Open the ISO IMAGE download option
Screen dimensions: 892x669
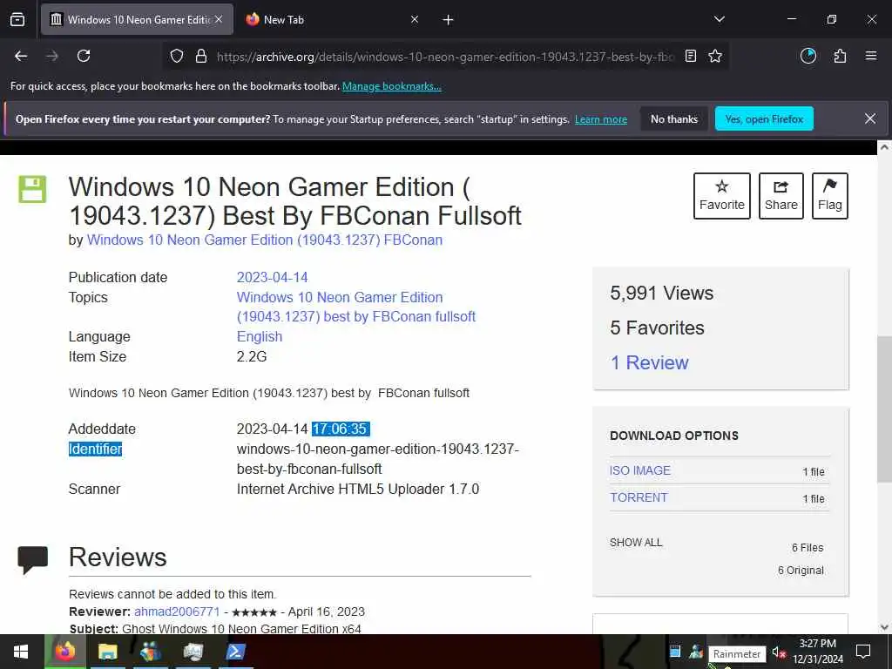pos(640,470)
